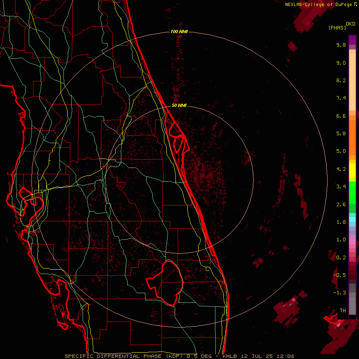Screen dimensions: 359x359
Task: Click the 3.4 value on the color scale
Action: 341,187
